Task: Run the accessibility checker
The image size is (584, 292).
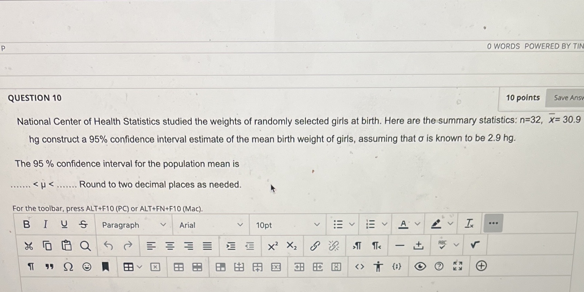Action: 378,266
